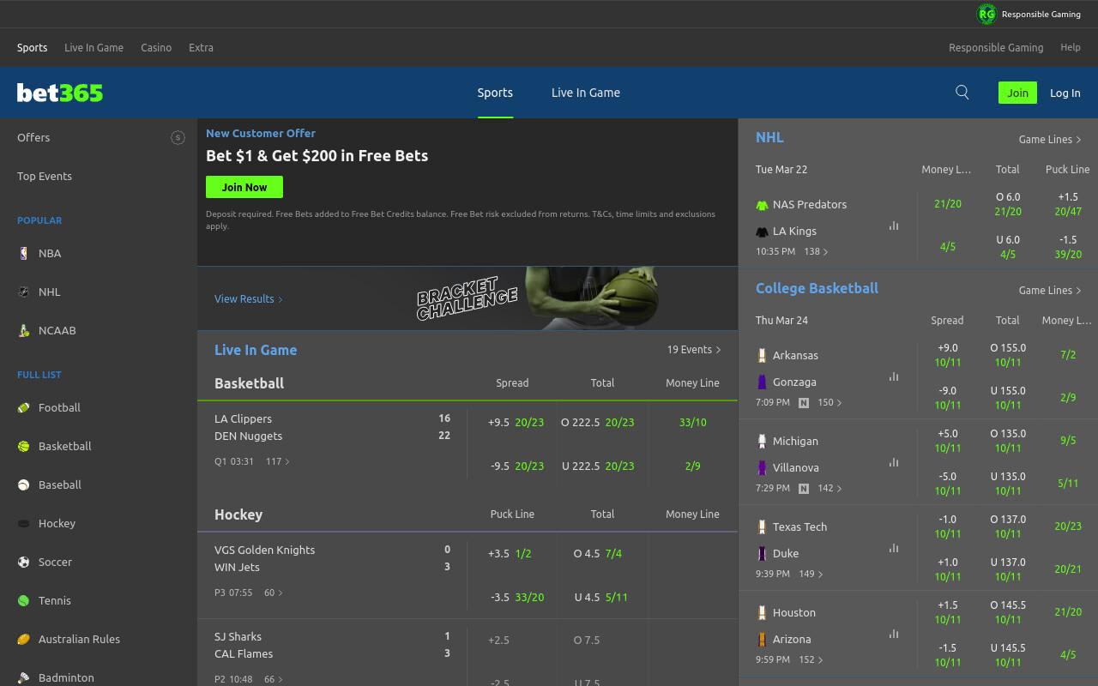
Task: Open 60 more markets for Golden Knights vs Jets
Action: (274, 593)
